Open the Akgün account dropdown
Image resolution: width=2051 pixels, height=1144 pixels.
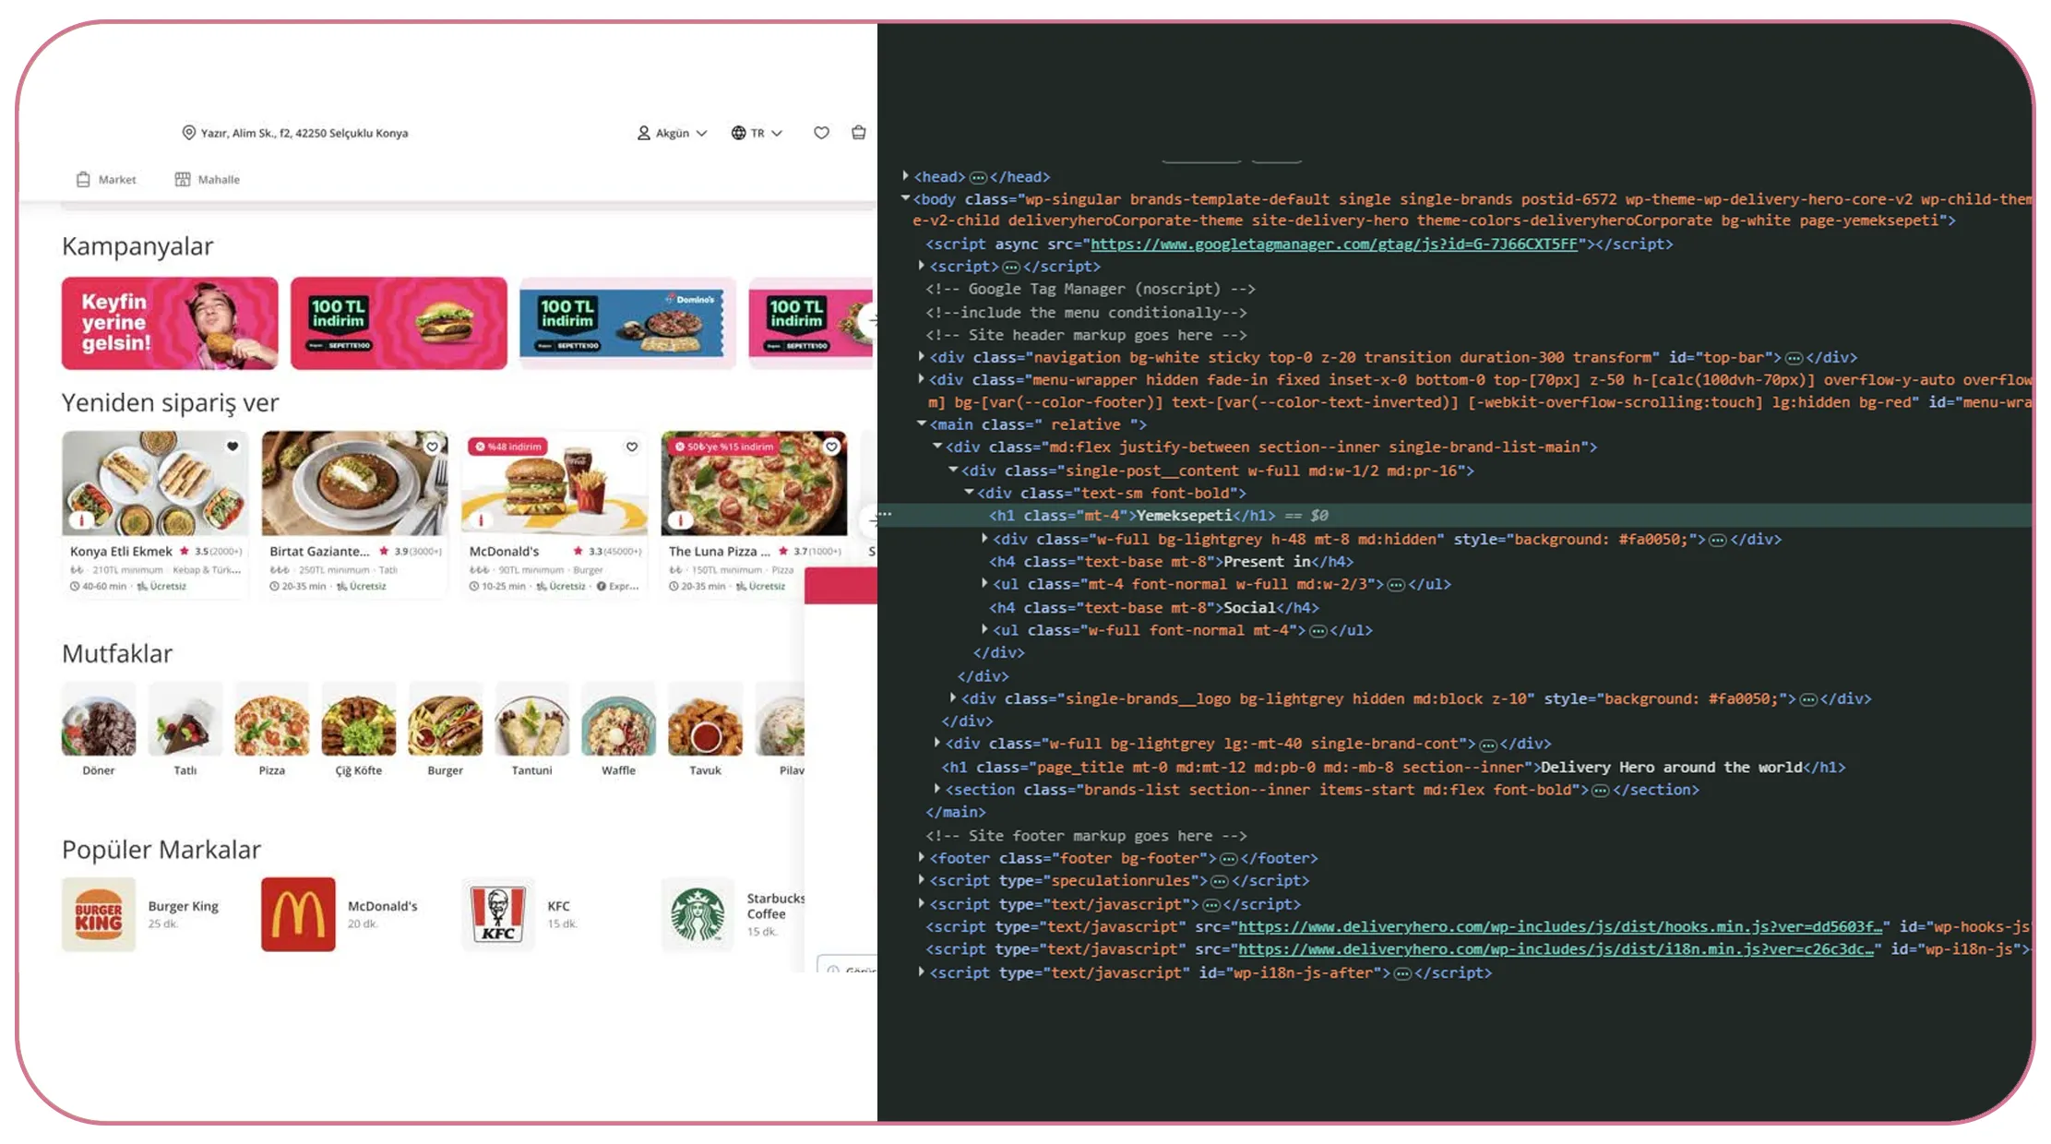[673, 133]
